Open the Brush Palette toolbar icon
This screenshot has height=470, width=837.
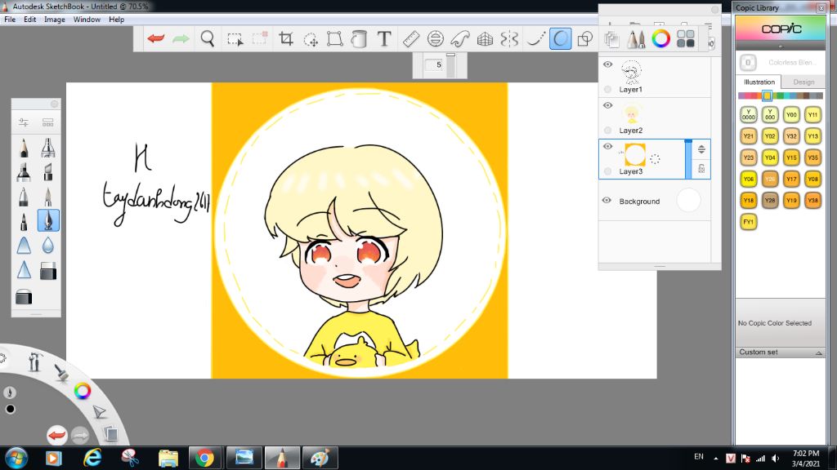[x=636, y=39]
